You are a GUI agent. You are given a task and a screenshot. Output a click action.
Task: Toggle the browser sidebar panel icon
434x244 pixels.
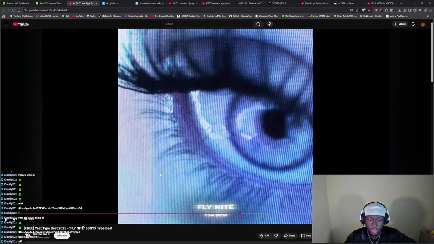tap(410, 10)
